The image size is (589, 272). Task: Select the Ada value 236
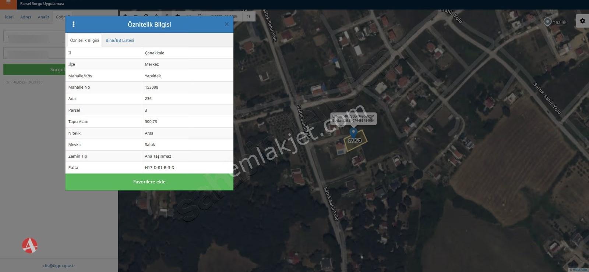pos(187,99)
